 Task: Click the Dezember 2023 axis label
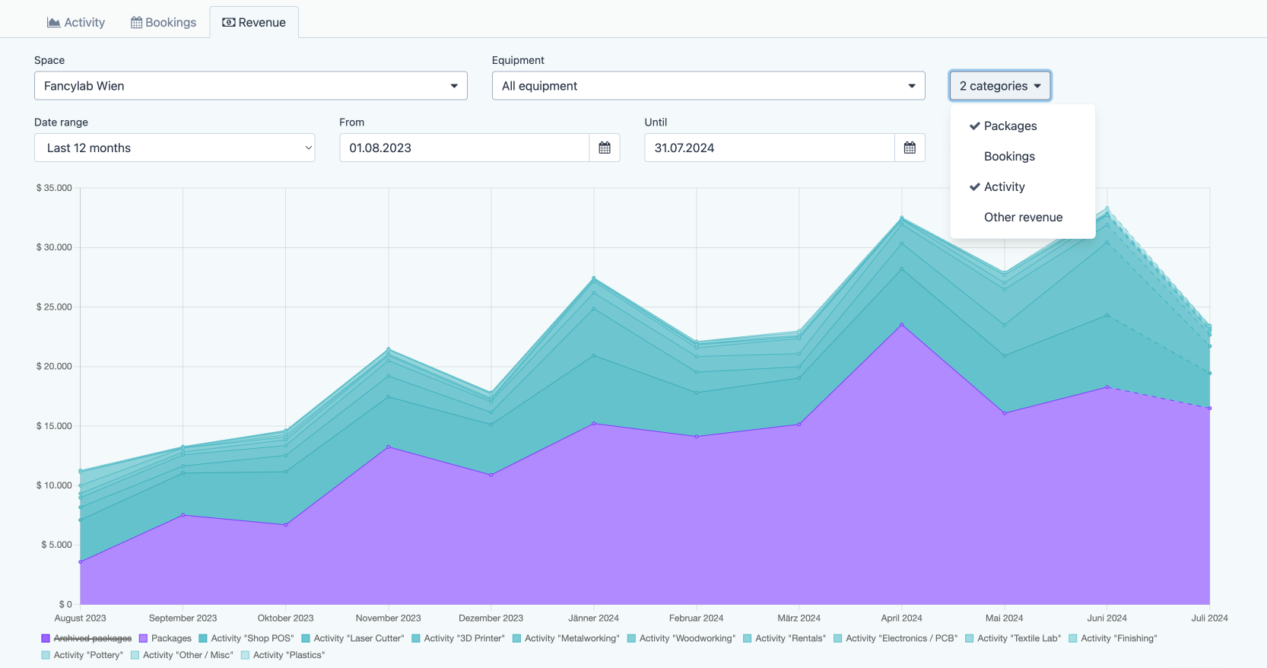[491, 618]
